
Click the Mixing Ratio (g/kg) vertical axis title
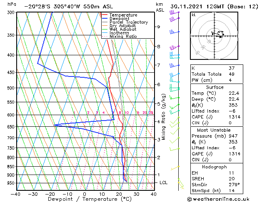point(163,117)
